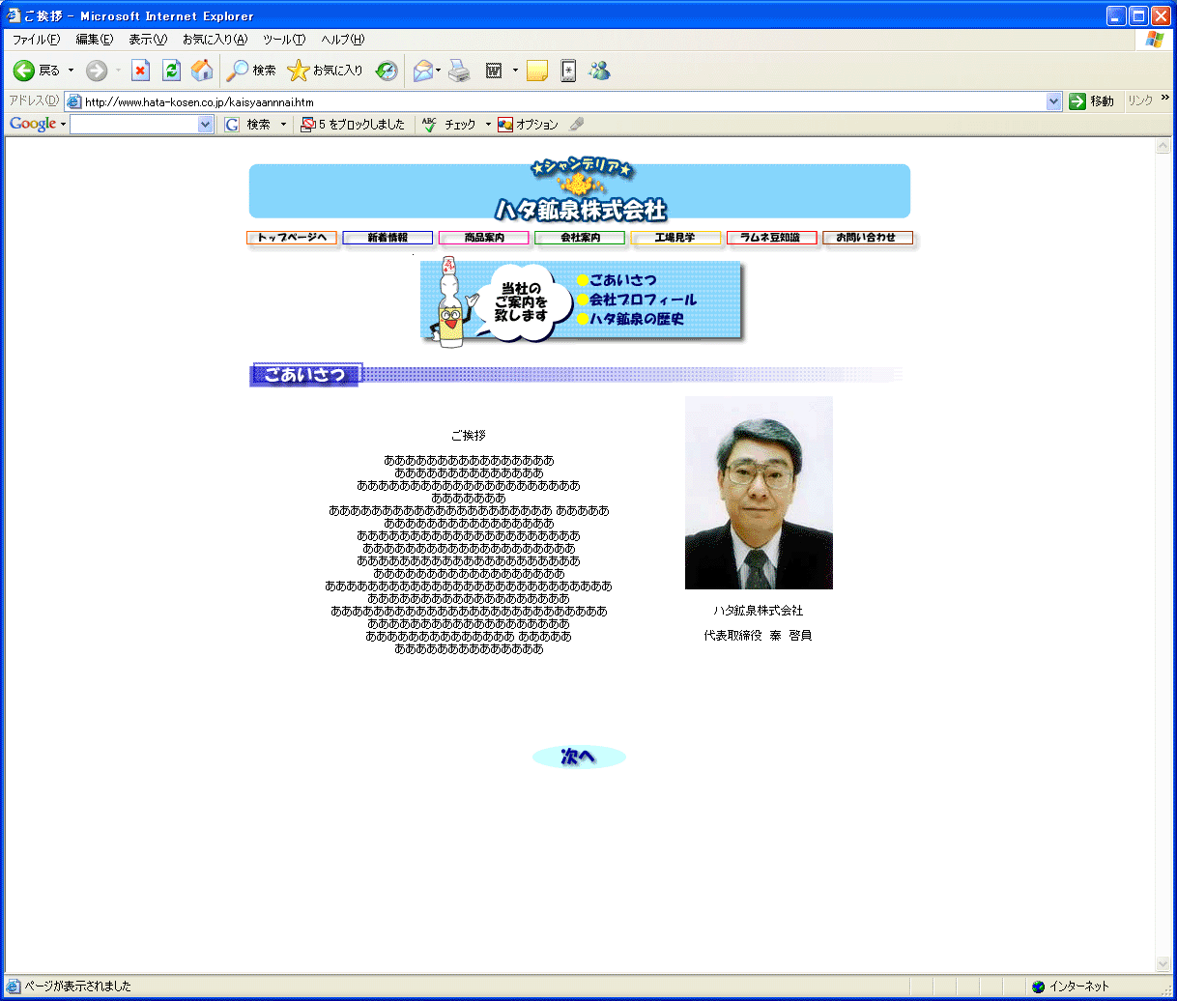Open the address bar dropdown
1177x1001 pixels.
1053,101
